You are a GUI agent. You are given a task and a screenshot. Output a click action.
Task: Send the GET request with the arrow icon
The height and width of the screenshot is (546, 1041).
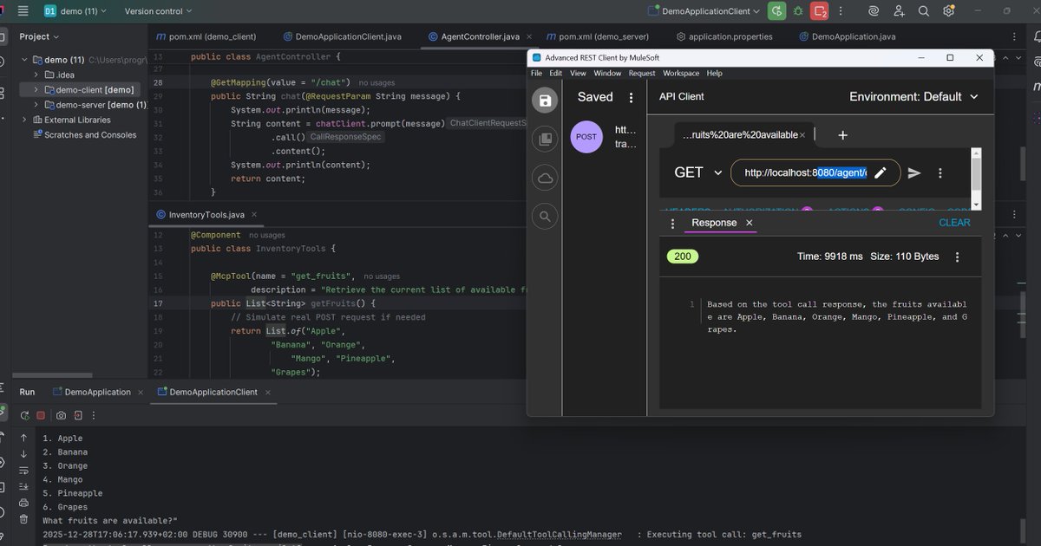click(914, 172)
